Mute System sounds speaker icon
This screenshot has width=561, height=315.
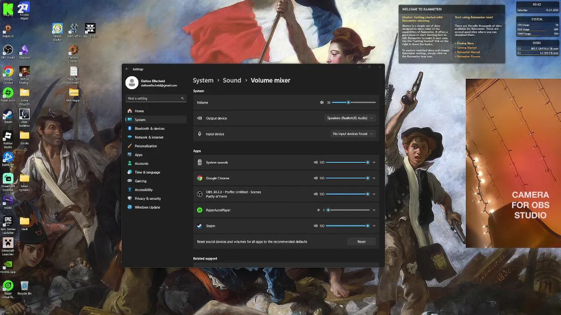(315, 162)
